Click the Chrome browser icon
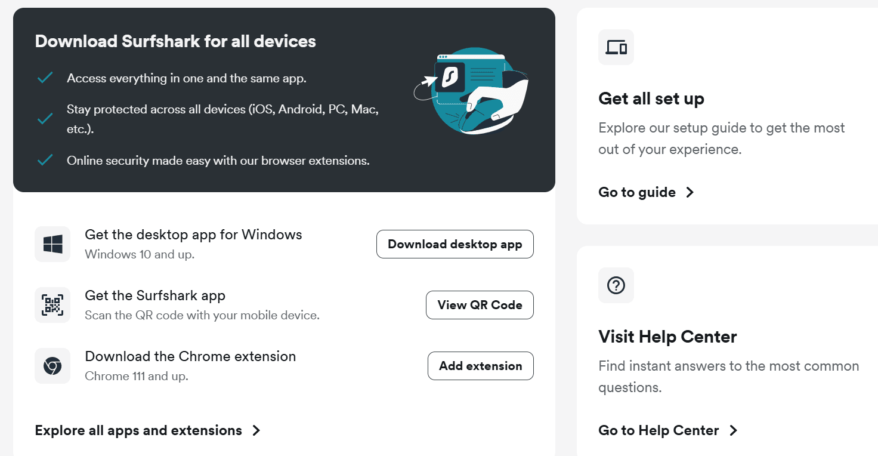Screen dimensions: 878x456 (x=52, y=366)
